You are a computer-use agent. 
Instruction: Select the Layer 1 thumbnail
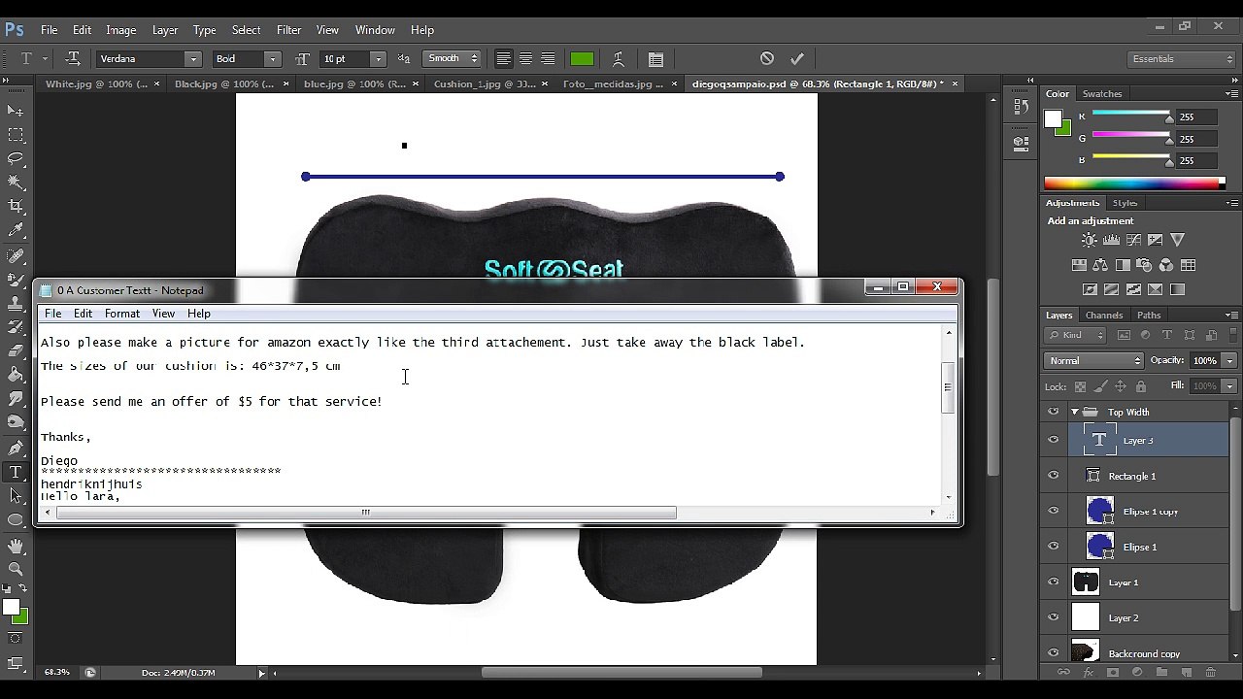point(1086,582)
